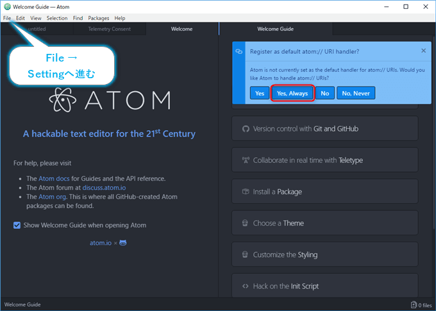Viewport: 436px width, 311px height.
Task: Click the code brackets icon beside Init Script
Action: pyautogui.click(x=245, y=286)
